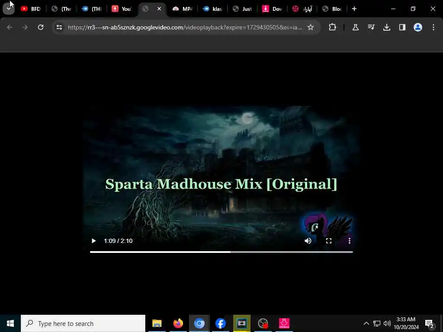Image resolution: width=443 pixels, height=332 pixels.
Task: Show hidden system tray icons
Action: pyautogui.click(x=366, y=323)
